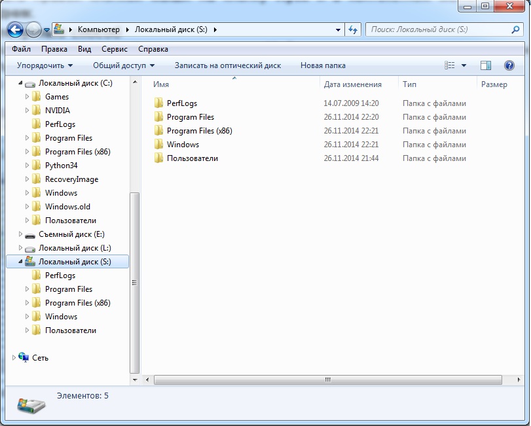Click the arrow after Компьютер in breadcrumb

(x=127, y=30)
